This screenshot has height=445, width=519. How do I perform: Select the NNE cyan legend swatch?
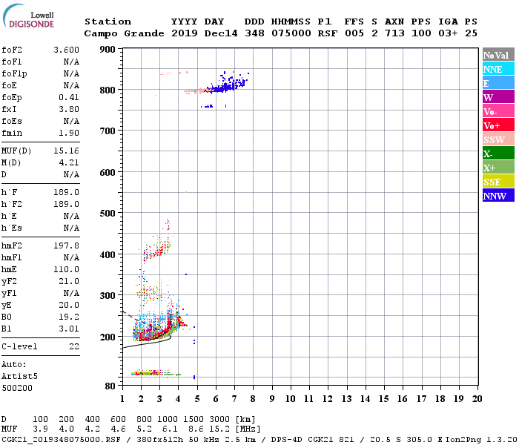(498, 69)
